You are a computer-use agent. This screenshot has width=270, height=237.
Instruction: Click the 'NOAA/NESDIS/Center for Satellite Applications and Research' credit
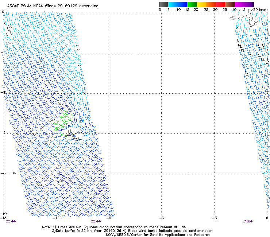click(158, 235)
